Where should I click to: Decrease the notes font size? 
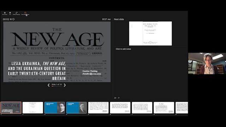(x=119, y=98)
